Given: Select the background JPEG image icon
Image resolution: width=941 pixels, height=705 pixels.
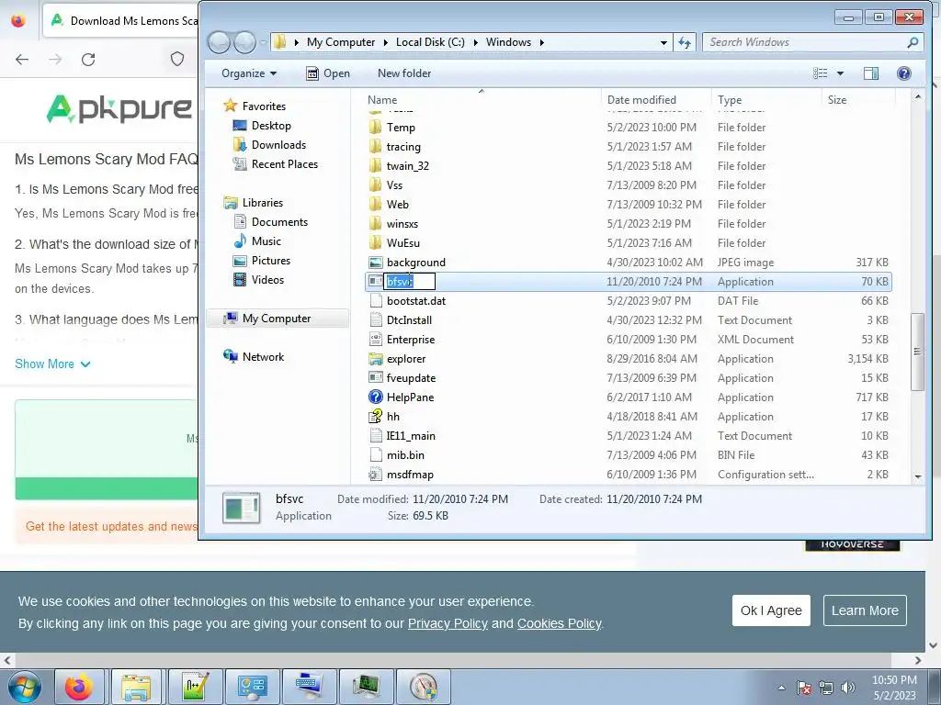Looking at the screenshot, I should click(375, 262).
